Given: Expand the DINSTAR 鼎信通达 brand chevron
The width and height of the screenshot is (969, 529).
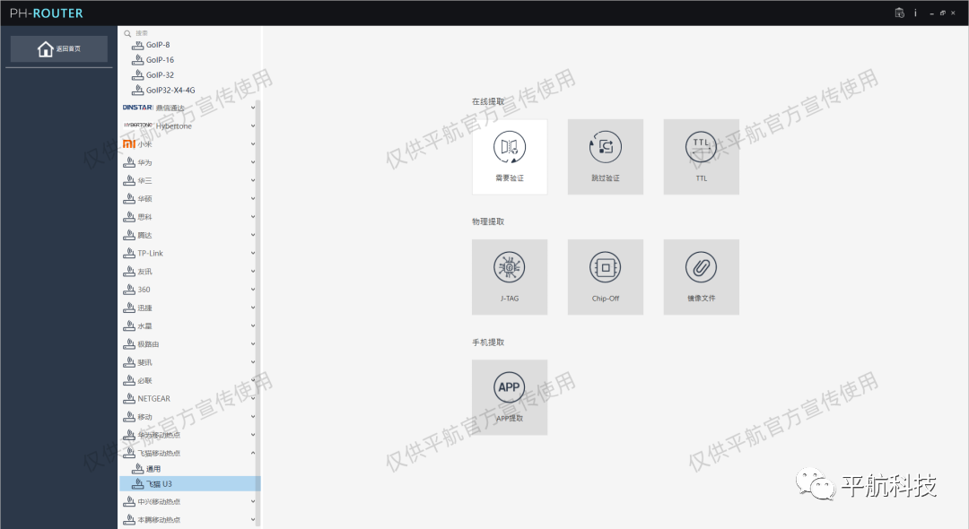Looking at the screenshot, I should (x=253, y=108).
